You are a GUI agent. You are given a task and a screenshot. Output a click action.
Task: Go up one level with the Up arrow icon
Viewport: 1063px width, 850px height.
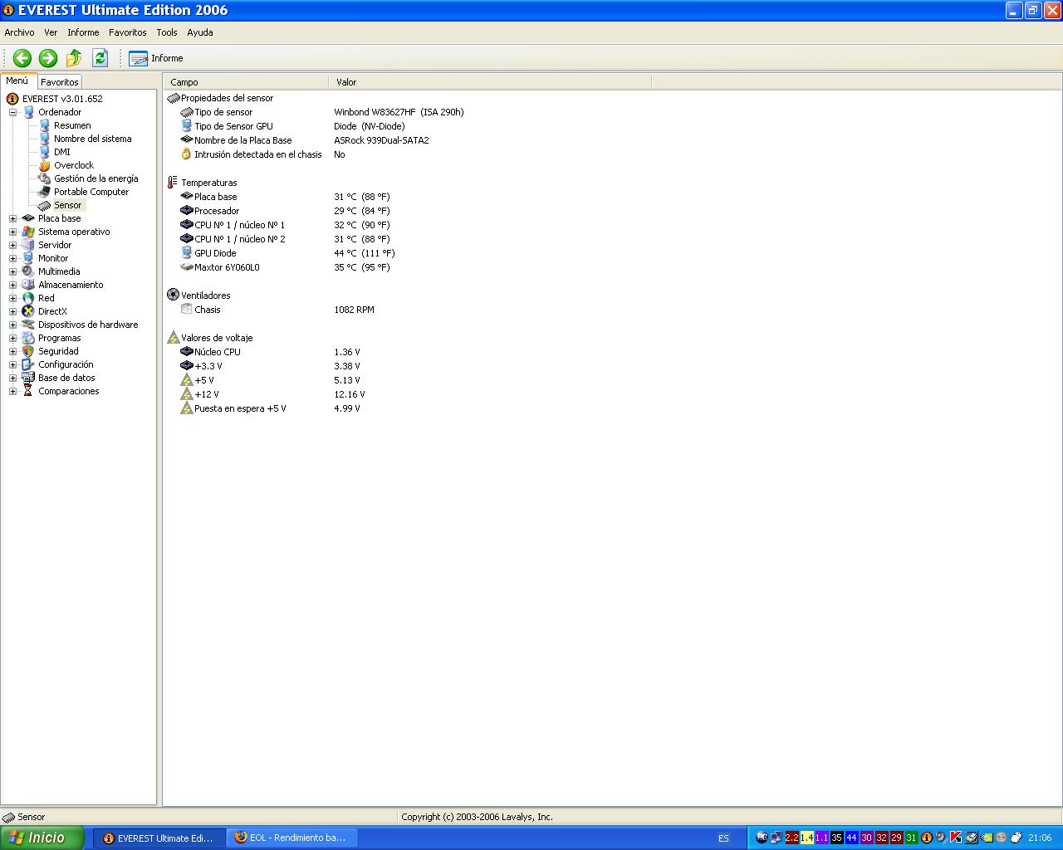coord(74,58)
